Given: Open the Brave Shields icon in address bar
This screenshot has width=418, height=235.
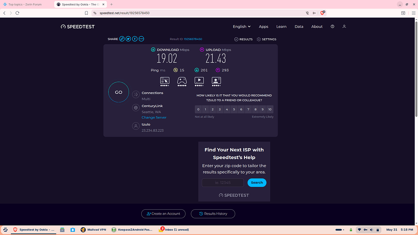Looking at the screenshot, I should (322, 13).
